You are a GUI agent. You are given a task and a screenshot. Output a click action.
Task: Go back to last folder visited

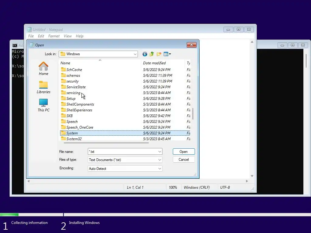tap(145, 54)
